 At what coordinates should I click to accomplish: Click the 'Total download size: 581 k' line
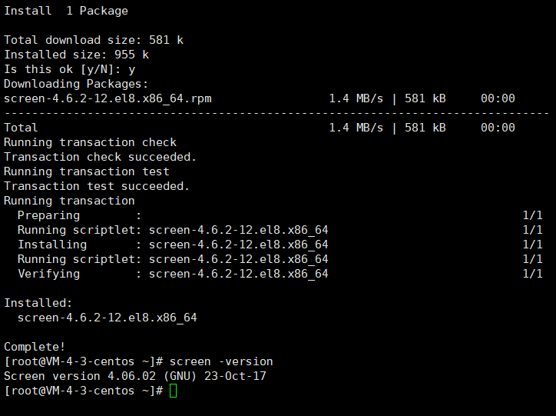(94, 40)
